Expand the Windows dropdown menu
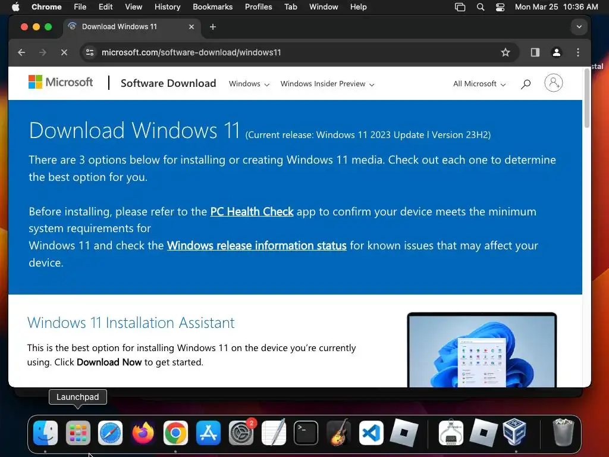Screen dimensions: 609x457 click(249, 84)
